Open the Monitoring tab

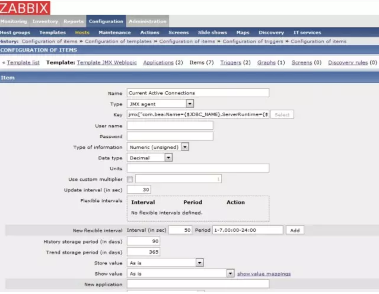[14, 21]
